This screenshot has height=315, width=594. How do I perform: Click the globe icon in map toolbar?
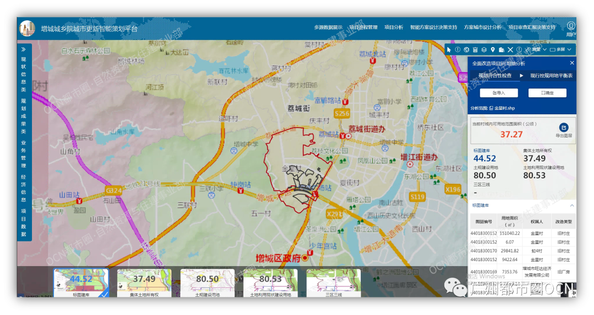click(x=466, y=49)
